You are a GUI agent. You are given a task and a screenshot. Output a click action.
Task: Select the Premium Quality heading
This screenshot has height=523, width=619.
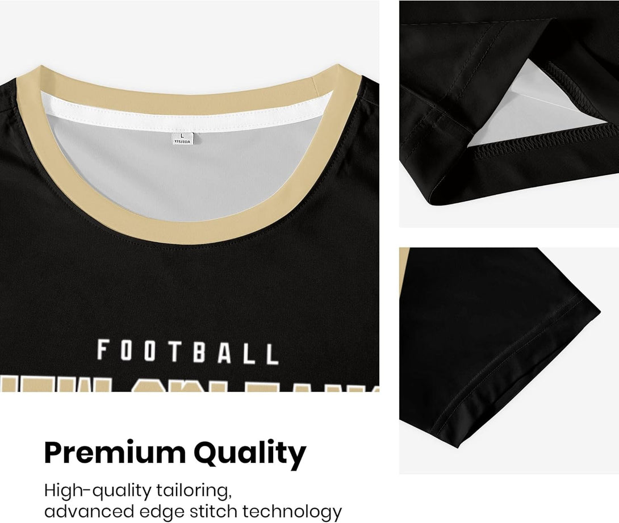175,453
